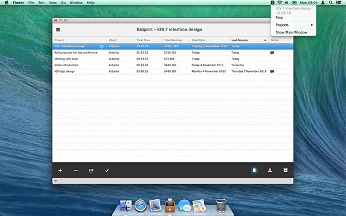The width and height of the screenshot is (346, 216).
Task: Open Spotlight search icon
Action: pos(330,3)
